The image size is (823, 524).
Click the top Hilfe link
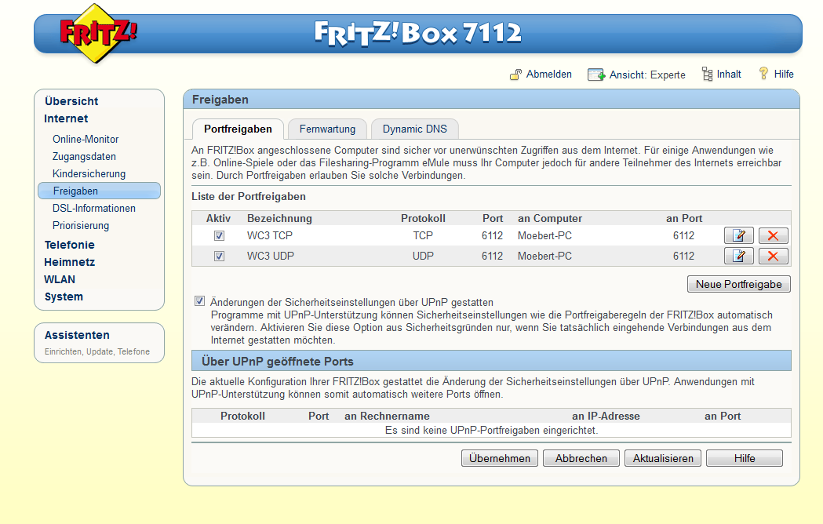click(784, 74)
